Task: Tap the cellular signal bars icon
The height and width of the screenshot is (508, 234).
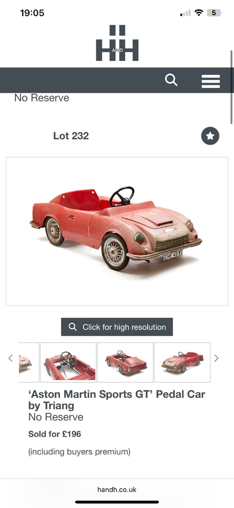Action: [x=185, y=13]
